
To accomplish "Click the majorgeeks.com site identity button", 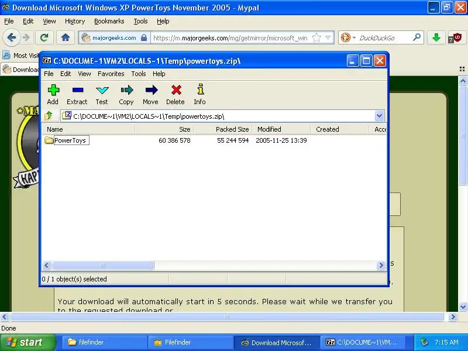I will [114, 38].
